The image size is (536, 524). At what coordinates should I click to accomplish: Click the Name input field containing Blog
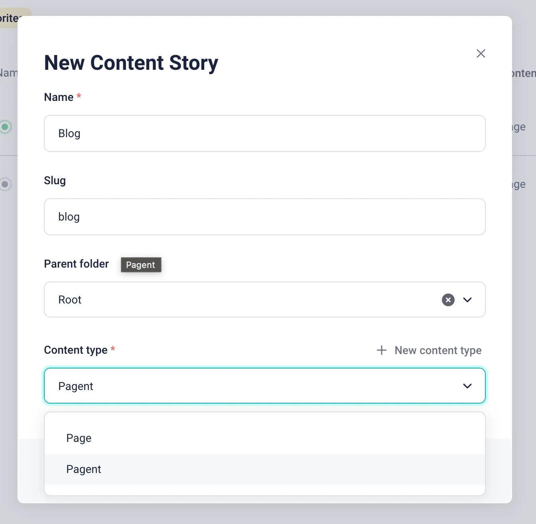click(x=264, y=133)
